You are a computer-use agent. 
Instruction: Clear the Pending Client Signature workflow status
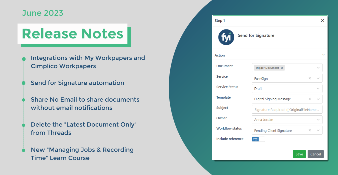(x=309, y=130)
